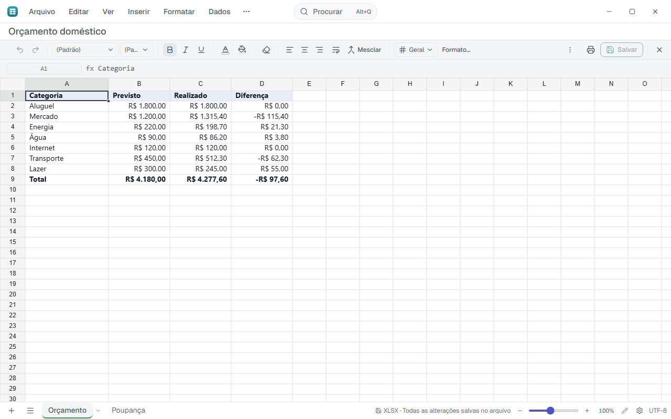Click the Mesclar merge button
Image resolution: width=671 pixels, height=419 pixels.
365,50
